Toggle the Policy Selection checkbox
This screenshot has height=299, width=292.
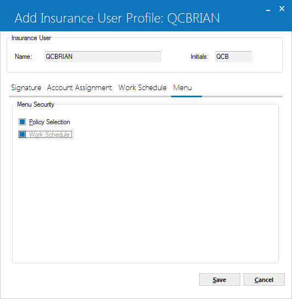[23, 121]
